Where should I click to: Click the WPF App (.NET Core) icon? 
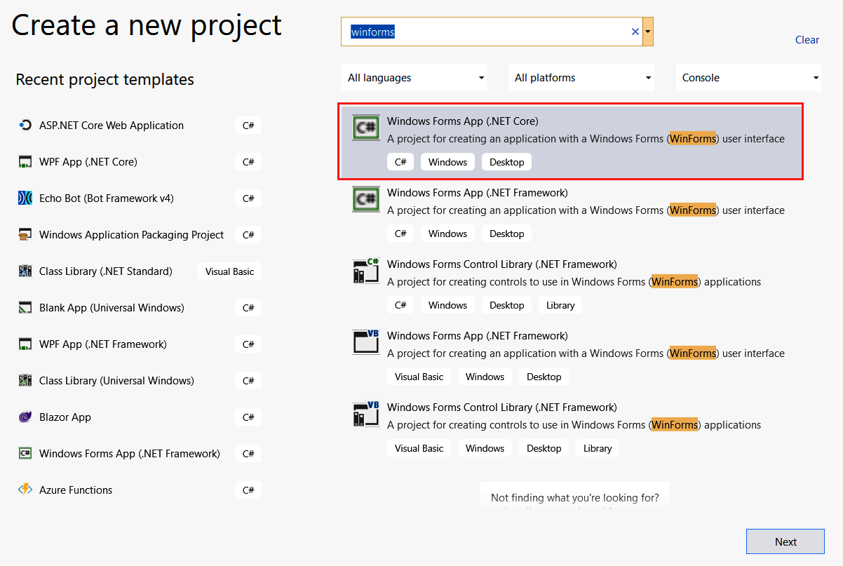pos(25,162)
